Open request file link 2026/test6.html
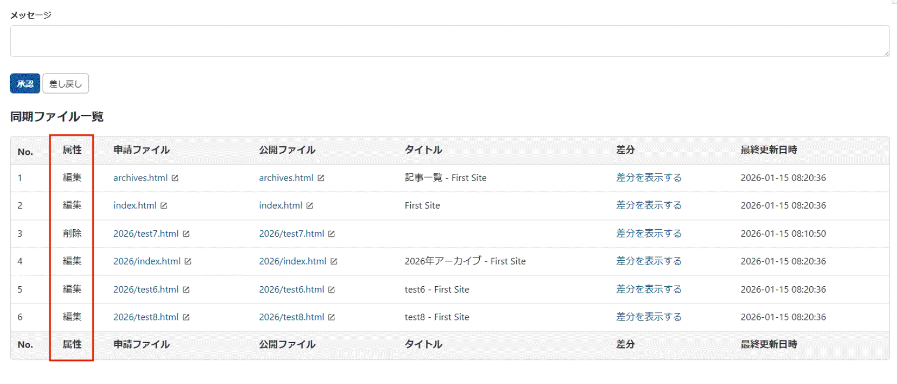 [x=145, y=289]
